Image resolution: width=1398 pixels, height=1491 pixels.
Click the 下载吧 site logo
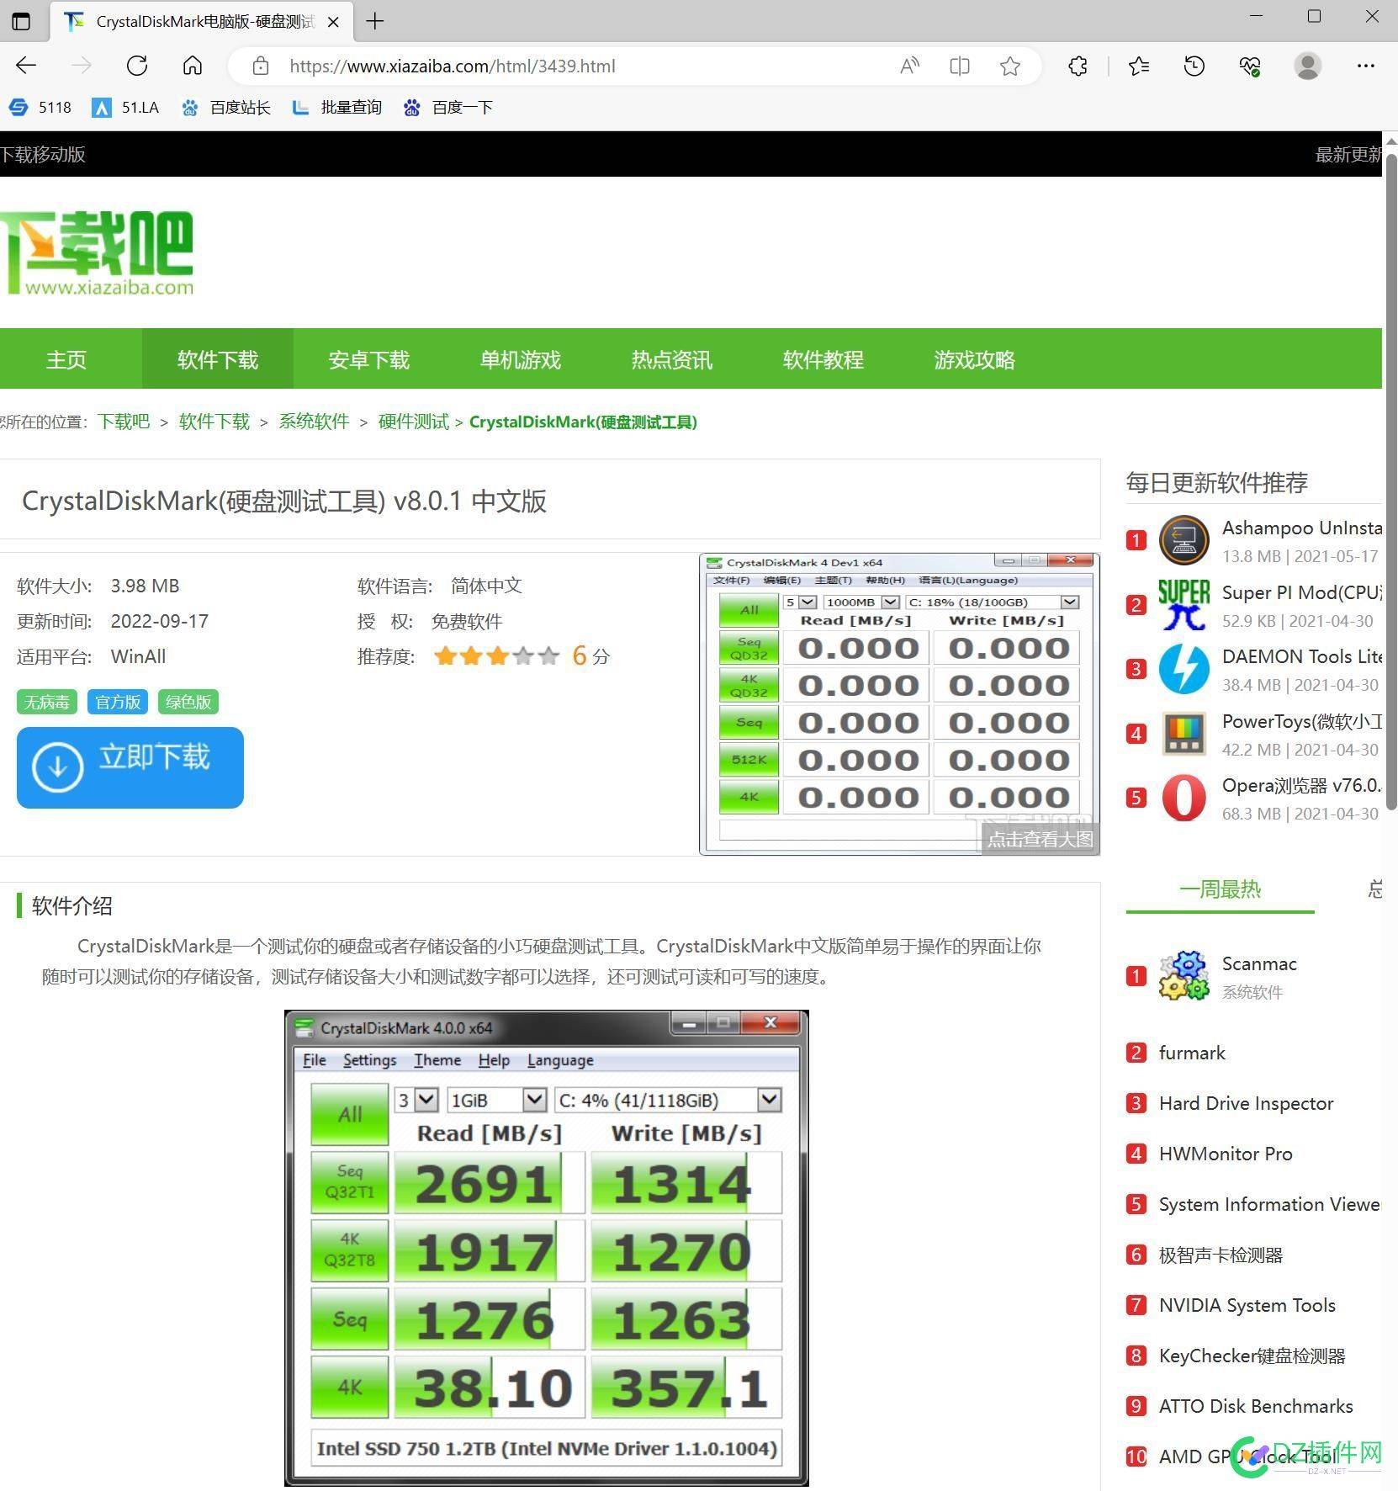[97, 253]
